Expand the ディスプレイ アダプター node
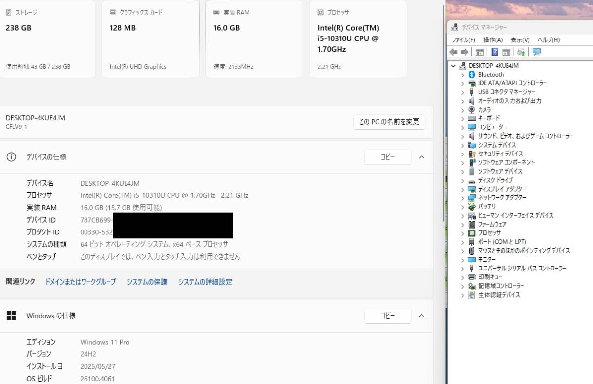593x384 pixels. tap(463, 189)
